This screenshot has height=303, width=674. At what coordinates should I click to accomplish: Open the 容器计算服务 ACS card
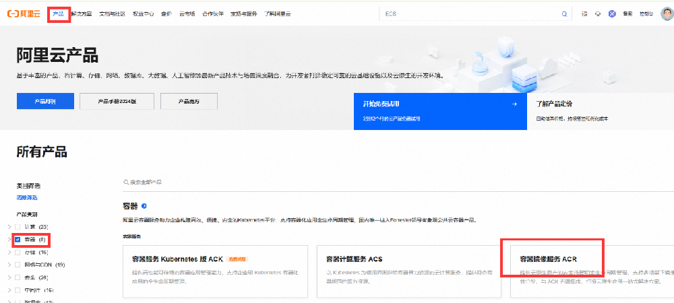tap(409, 271)
